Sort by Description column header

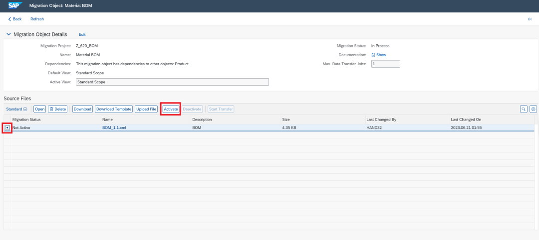pos(236,120)
